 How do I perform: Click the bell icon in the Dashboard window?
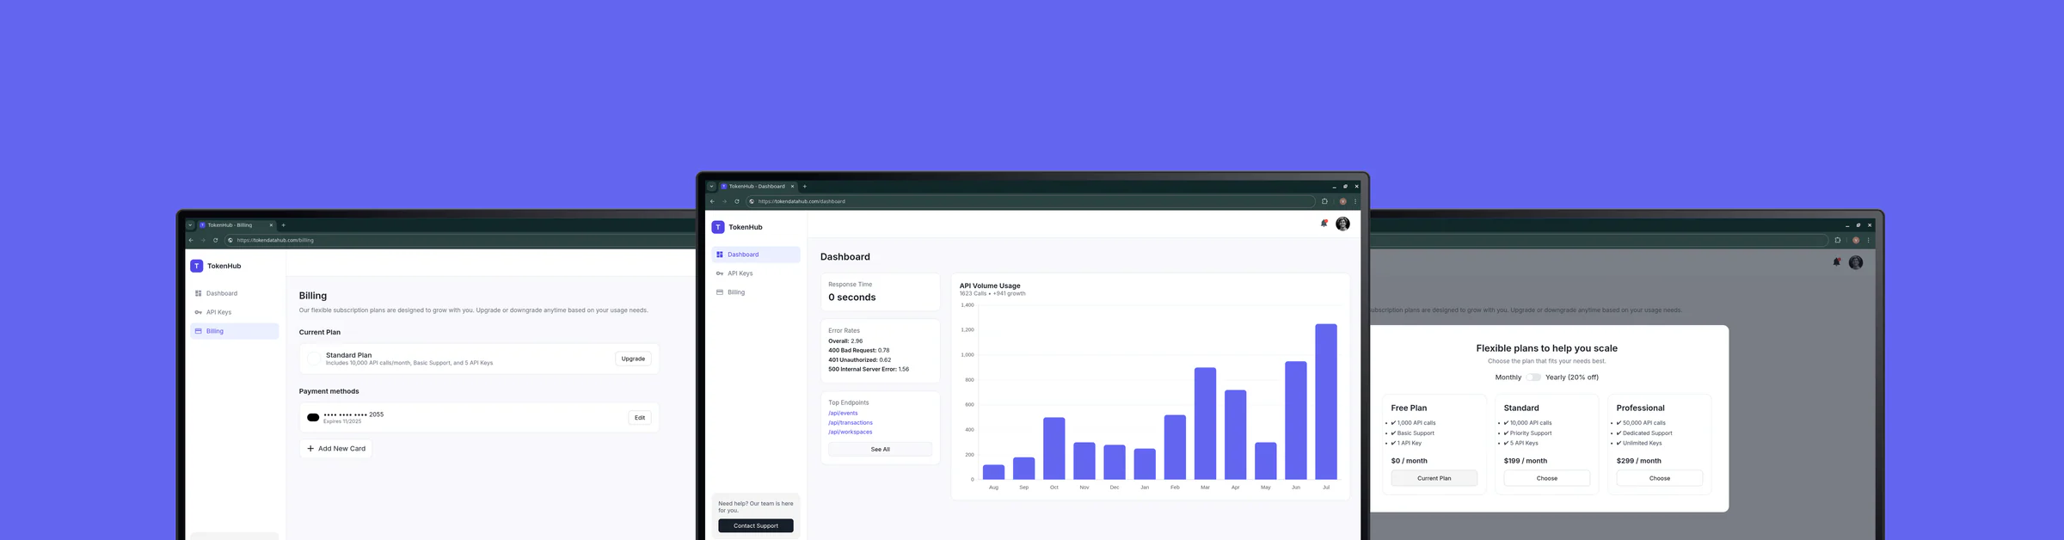pyautogui.click(x=1324, y=224)
